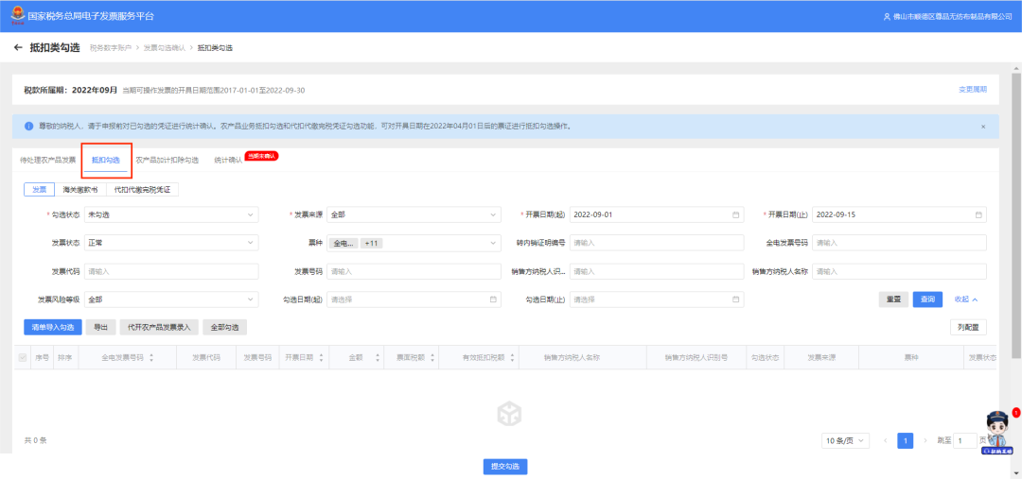
Task: Click the 代开农产品发票录入 button
Action: click(x=159, y=327)
